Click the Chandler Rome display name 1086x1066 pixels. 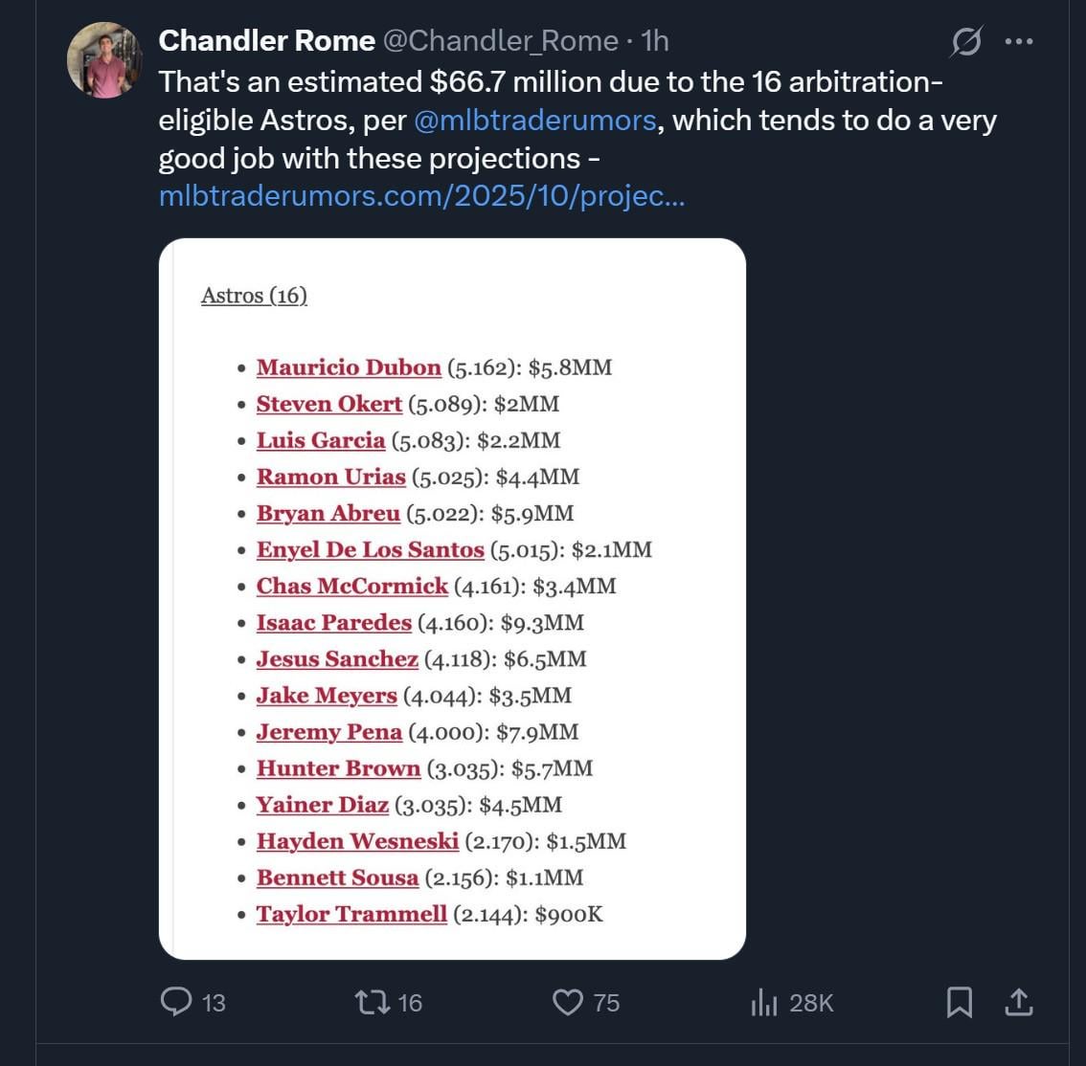tap(266, 40)
